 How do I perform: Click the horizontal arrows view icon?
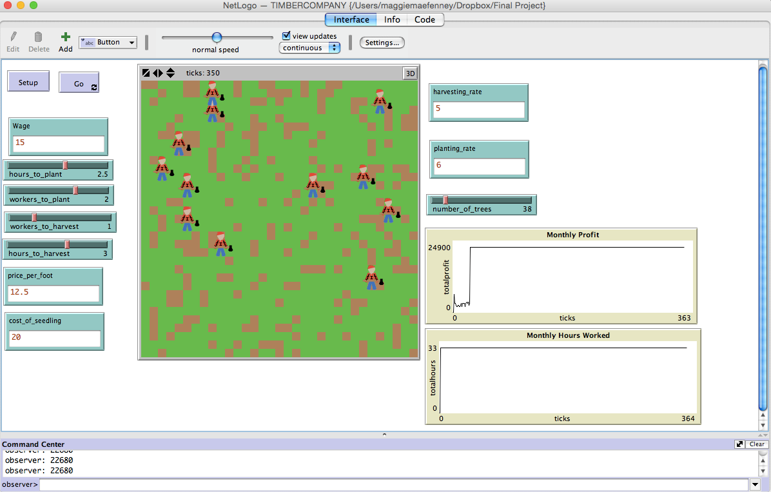tap(158, 73)
